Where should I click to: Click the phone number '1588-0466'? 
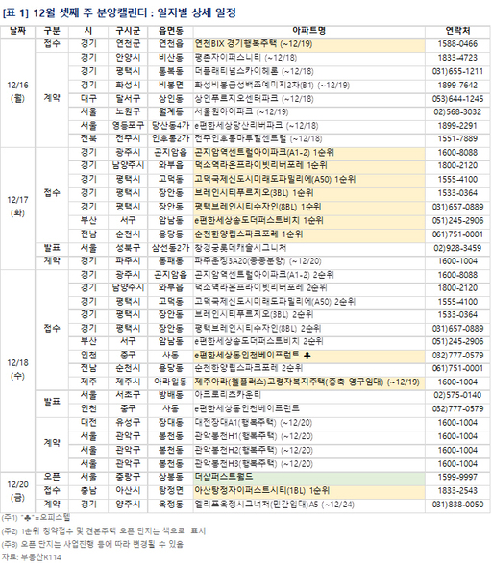point(457,44)
